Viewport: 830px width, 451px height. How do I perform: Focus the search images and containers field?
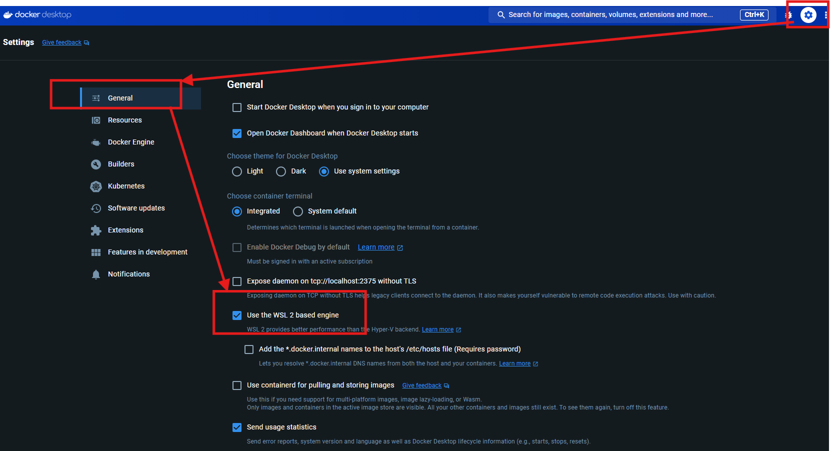pos(632,15)
